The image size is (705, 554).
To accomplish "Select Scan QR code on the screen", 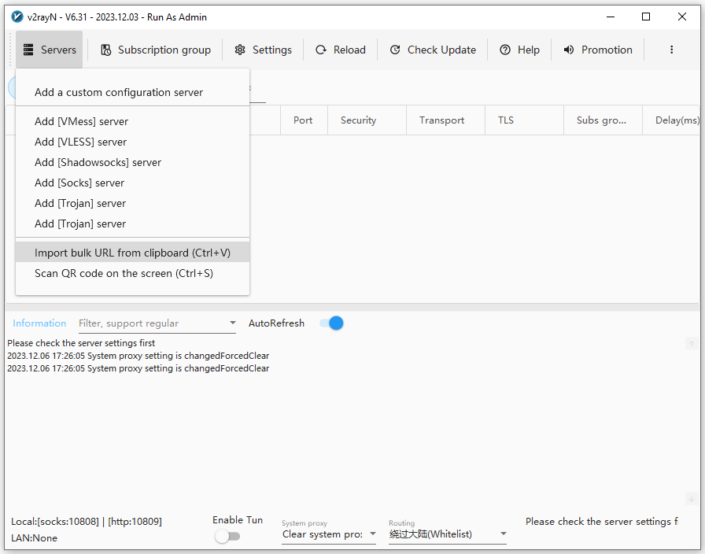I will click(124, 273).
